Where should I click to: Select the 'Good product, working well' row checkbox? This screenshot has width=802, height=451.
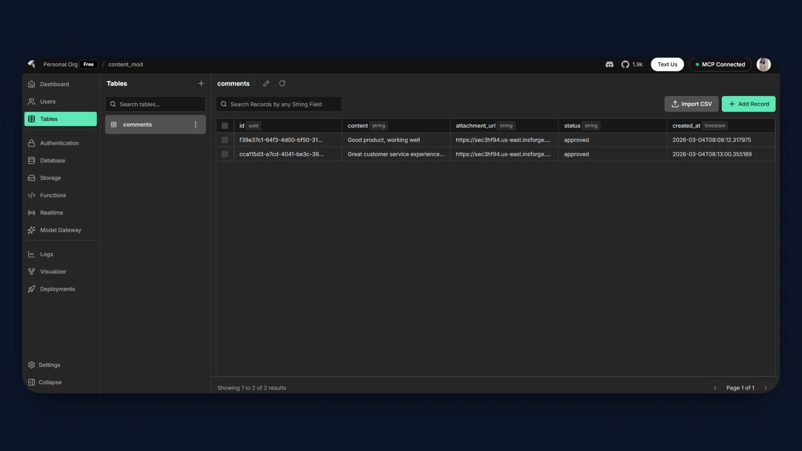click(225, 140)
